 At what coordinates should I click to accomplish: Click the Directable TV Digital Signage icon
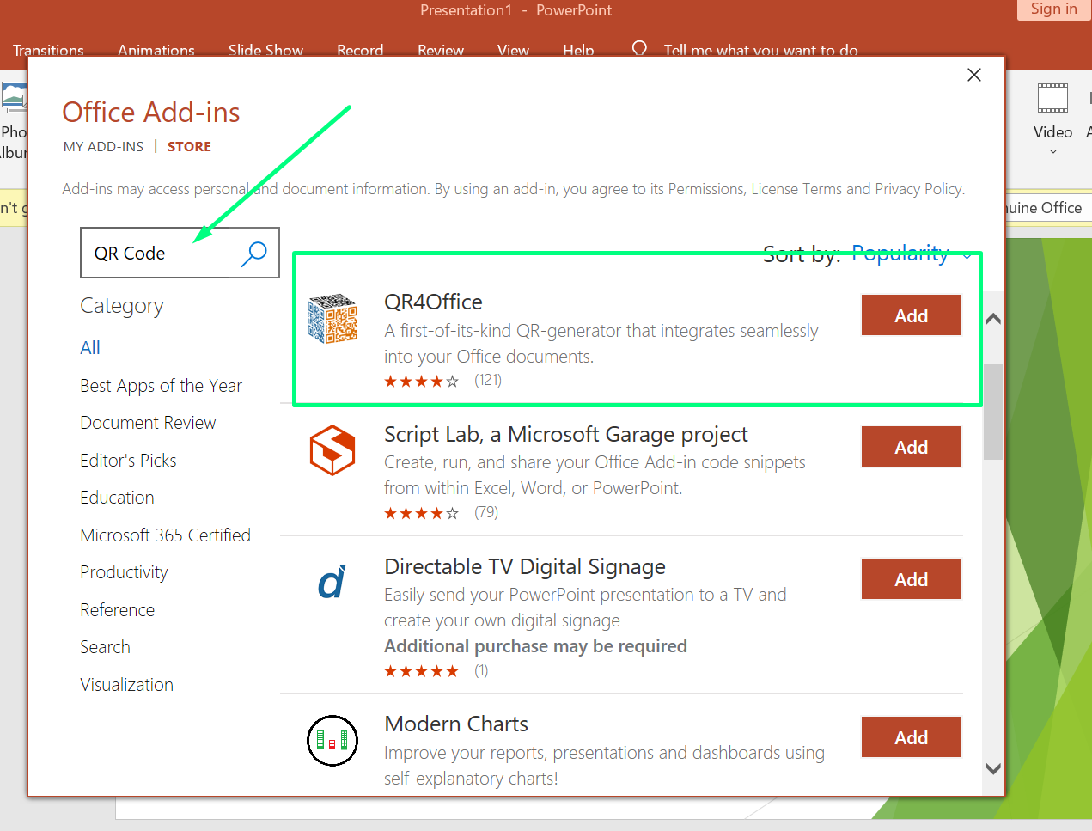click(x=332, y=582)
